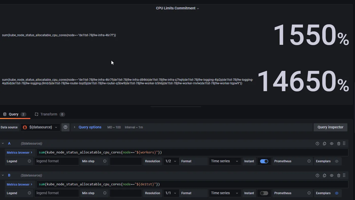The height and width of the screenshot is (200, 355).
Task: Collapse query A row
Action: coord(3,143)
